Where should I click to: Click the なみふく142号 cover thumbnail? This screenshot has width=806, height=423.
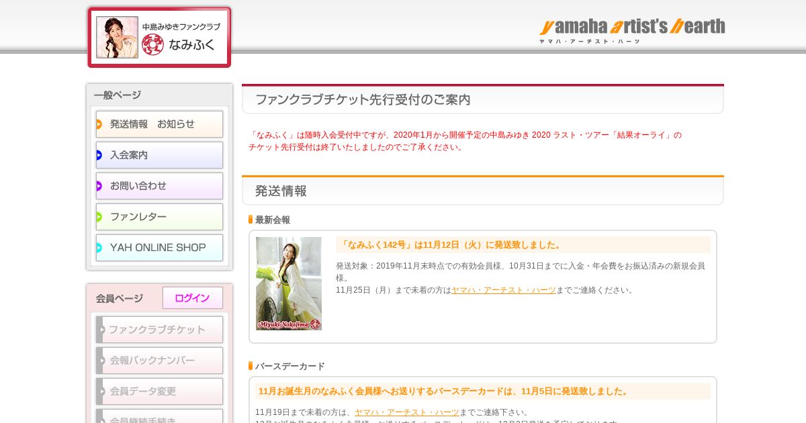(x=289, y=283)
